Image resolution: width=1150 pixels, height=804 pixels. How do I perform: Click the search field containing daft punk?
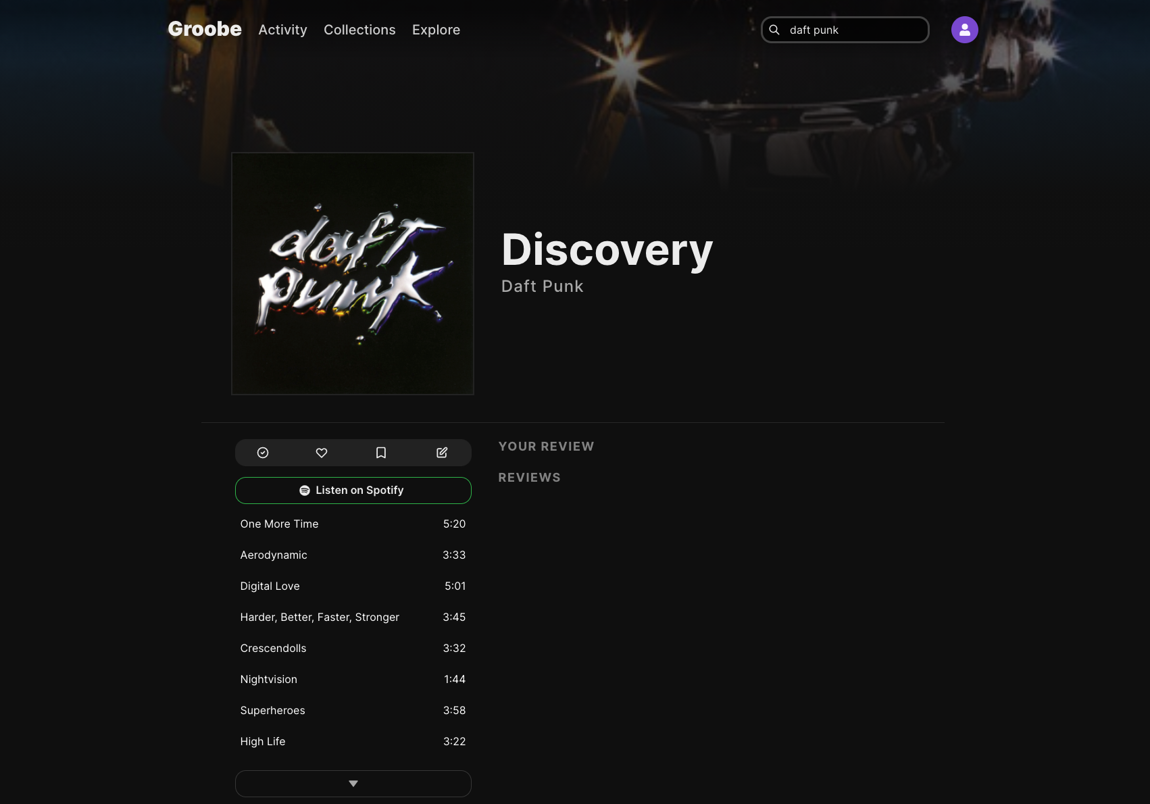(845, 30)
